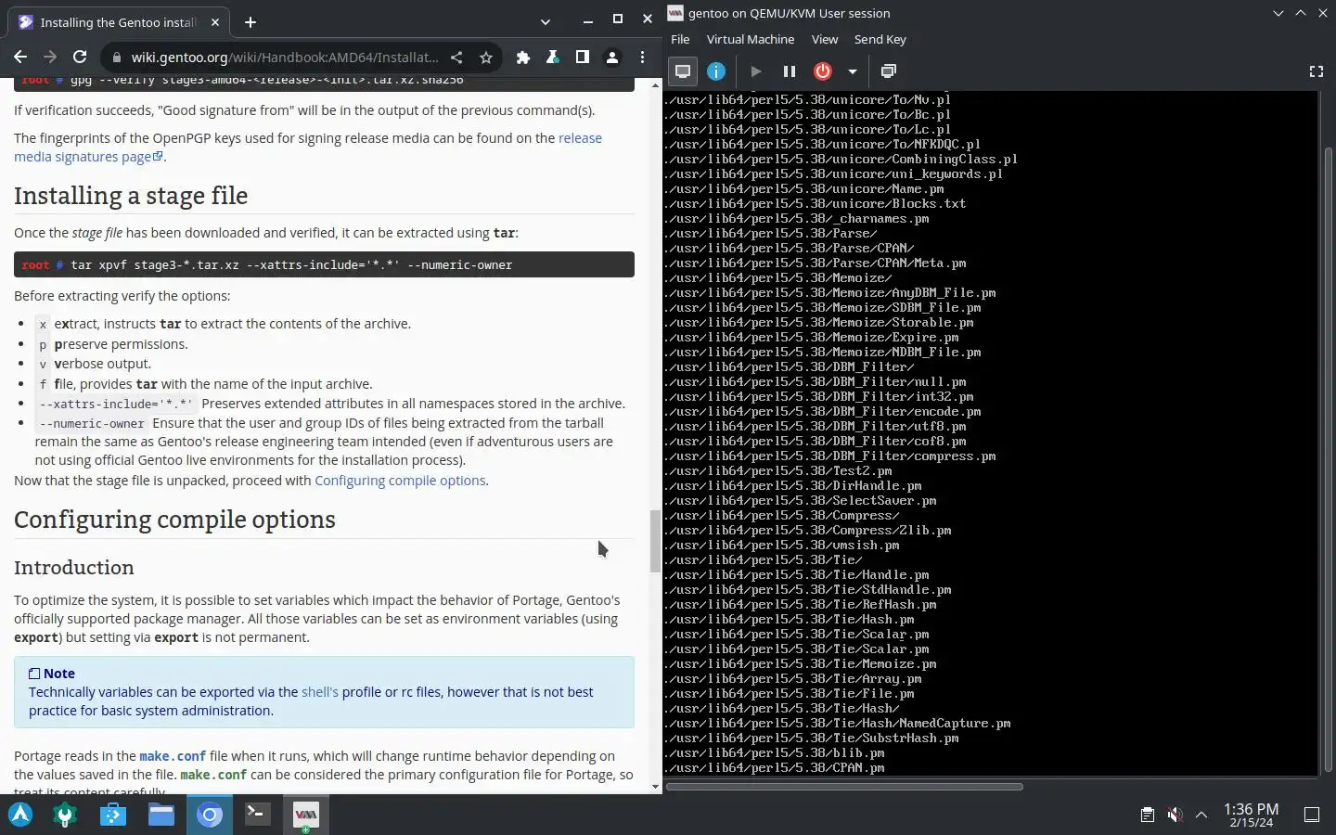
Task: Click the 'Installing a stage file' heading
Action: click(x=131, y=196)
